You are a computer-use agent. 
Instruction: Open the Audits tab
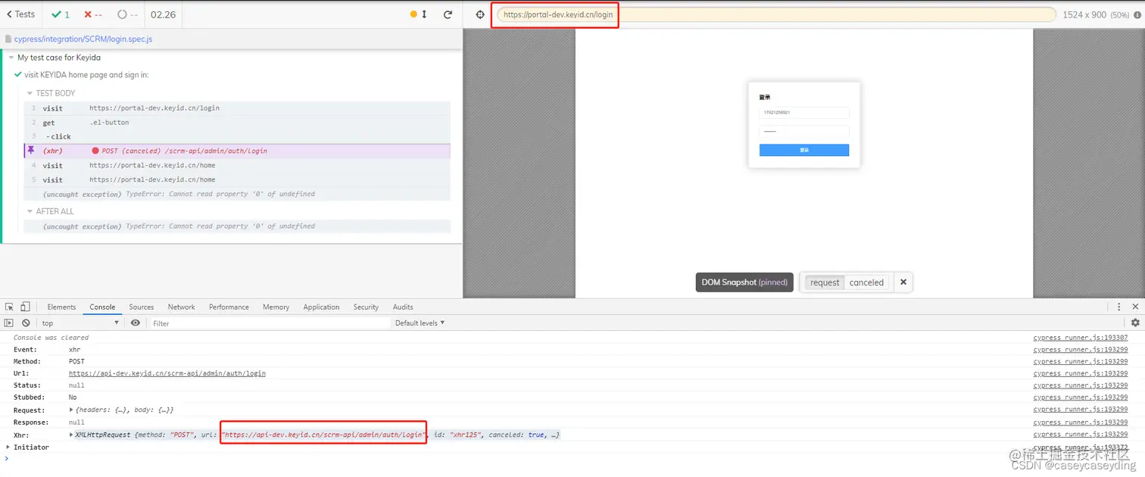pyautogui.click(x=403, y=307)
